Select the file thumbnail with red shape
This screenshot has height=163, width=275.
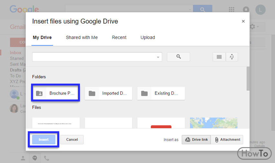point(161,123)
